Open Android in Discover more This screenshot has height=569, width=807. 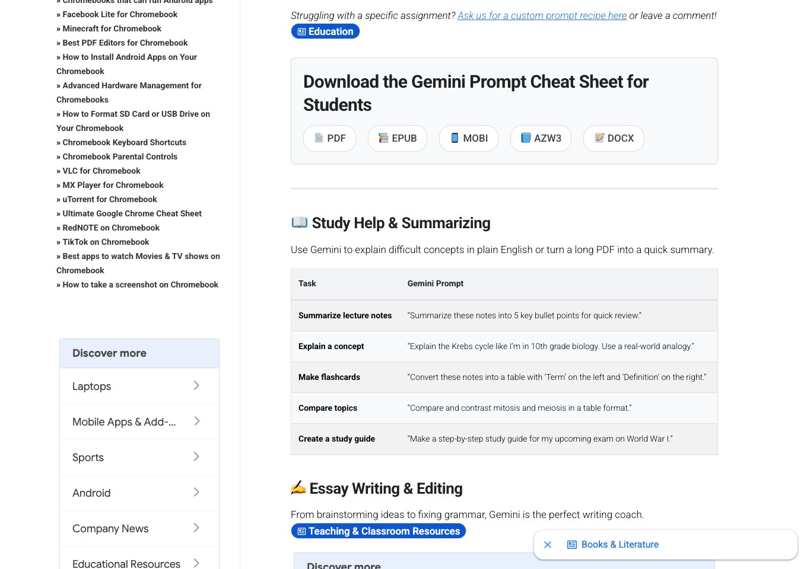coord(139,493)
